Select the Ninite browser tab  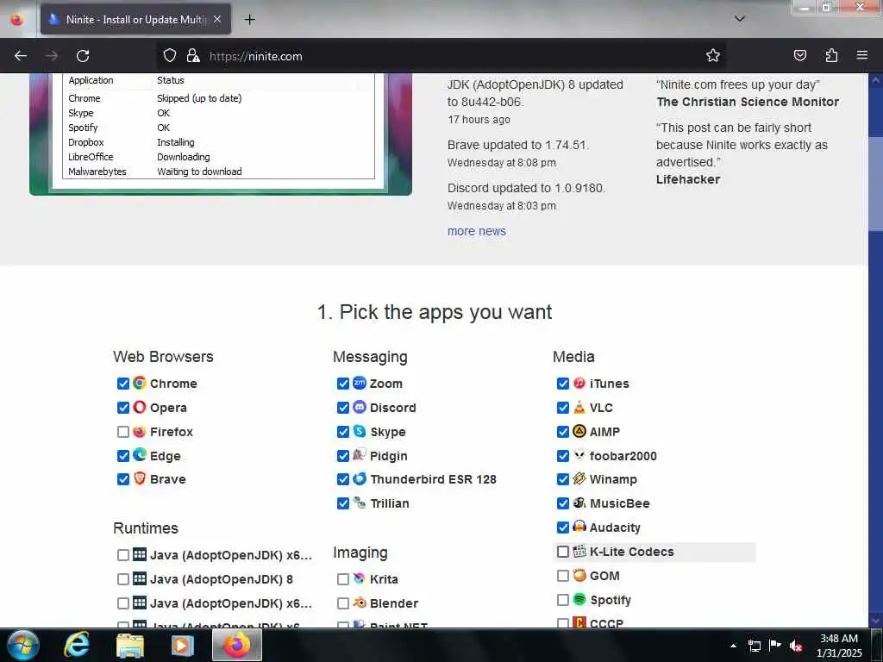(x=135, y=19)
